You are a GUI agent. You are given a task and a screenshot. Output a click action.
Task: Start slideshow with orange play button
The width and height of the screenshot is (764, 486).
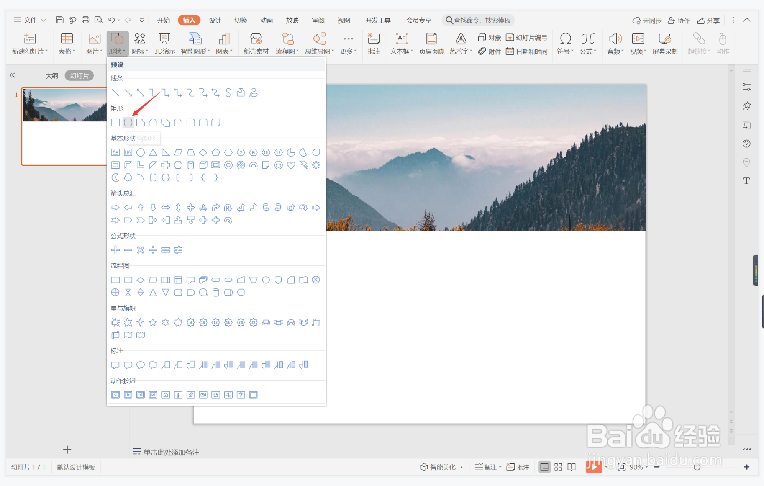(593, 466)
